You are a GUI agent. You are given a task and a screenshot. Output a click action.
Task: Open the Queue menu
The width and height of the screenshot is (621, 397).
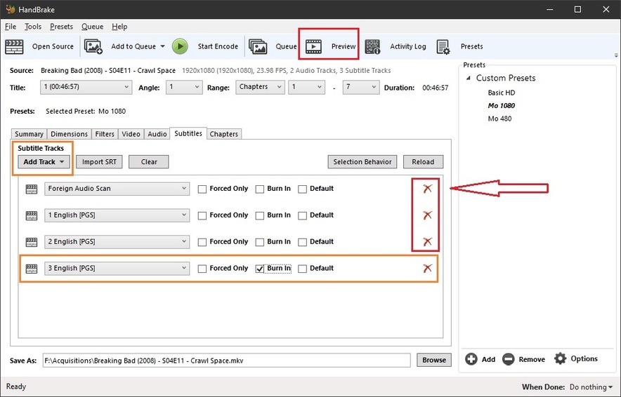pos(92,27)
